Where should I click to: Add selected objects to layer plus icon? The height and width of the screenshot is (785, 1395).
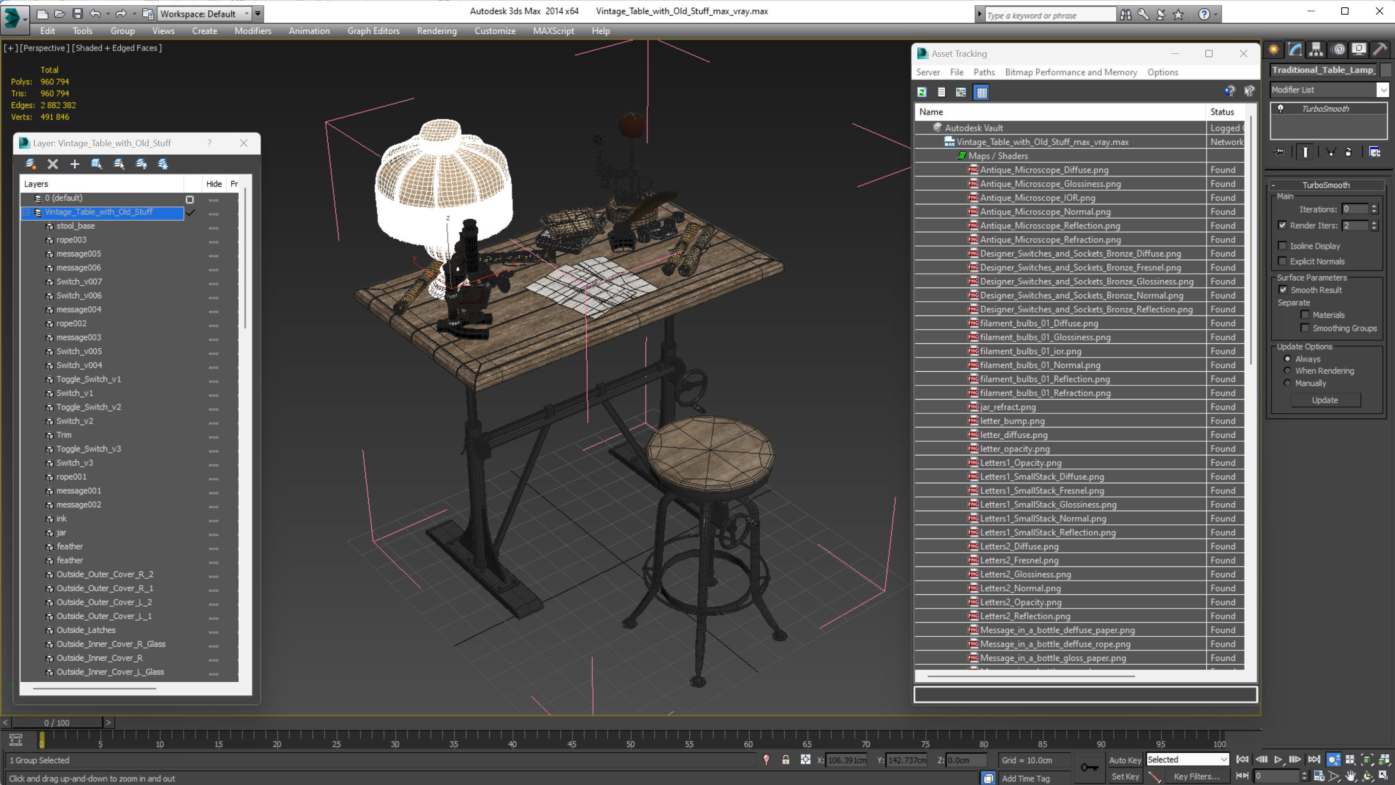(x=75, y=164)
